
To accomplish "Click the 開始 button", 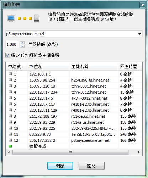I will [x=60, y=166].
